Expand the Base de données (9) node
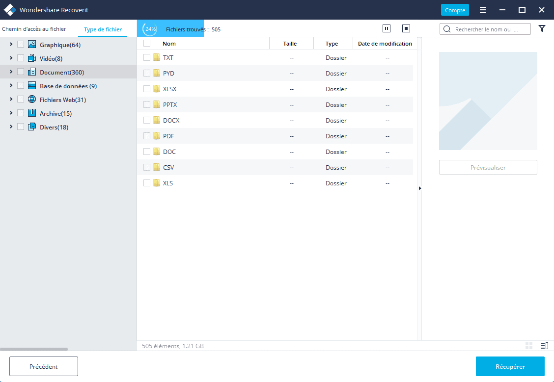This screenshot has width=554, height=382. pos(11,86)
